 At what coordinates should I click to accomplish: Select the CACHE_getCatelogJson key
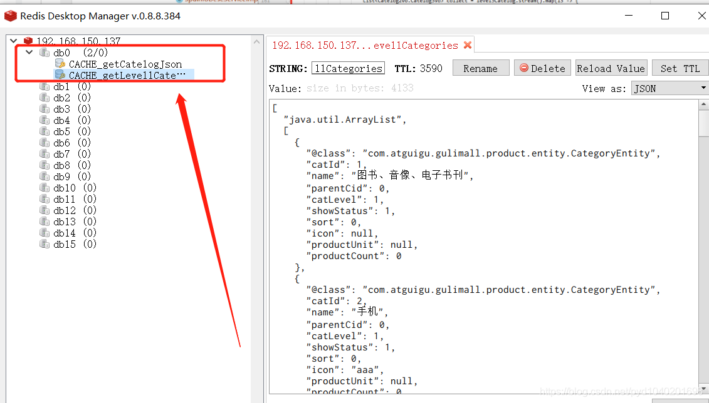125,64
